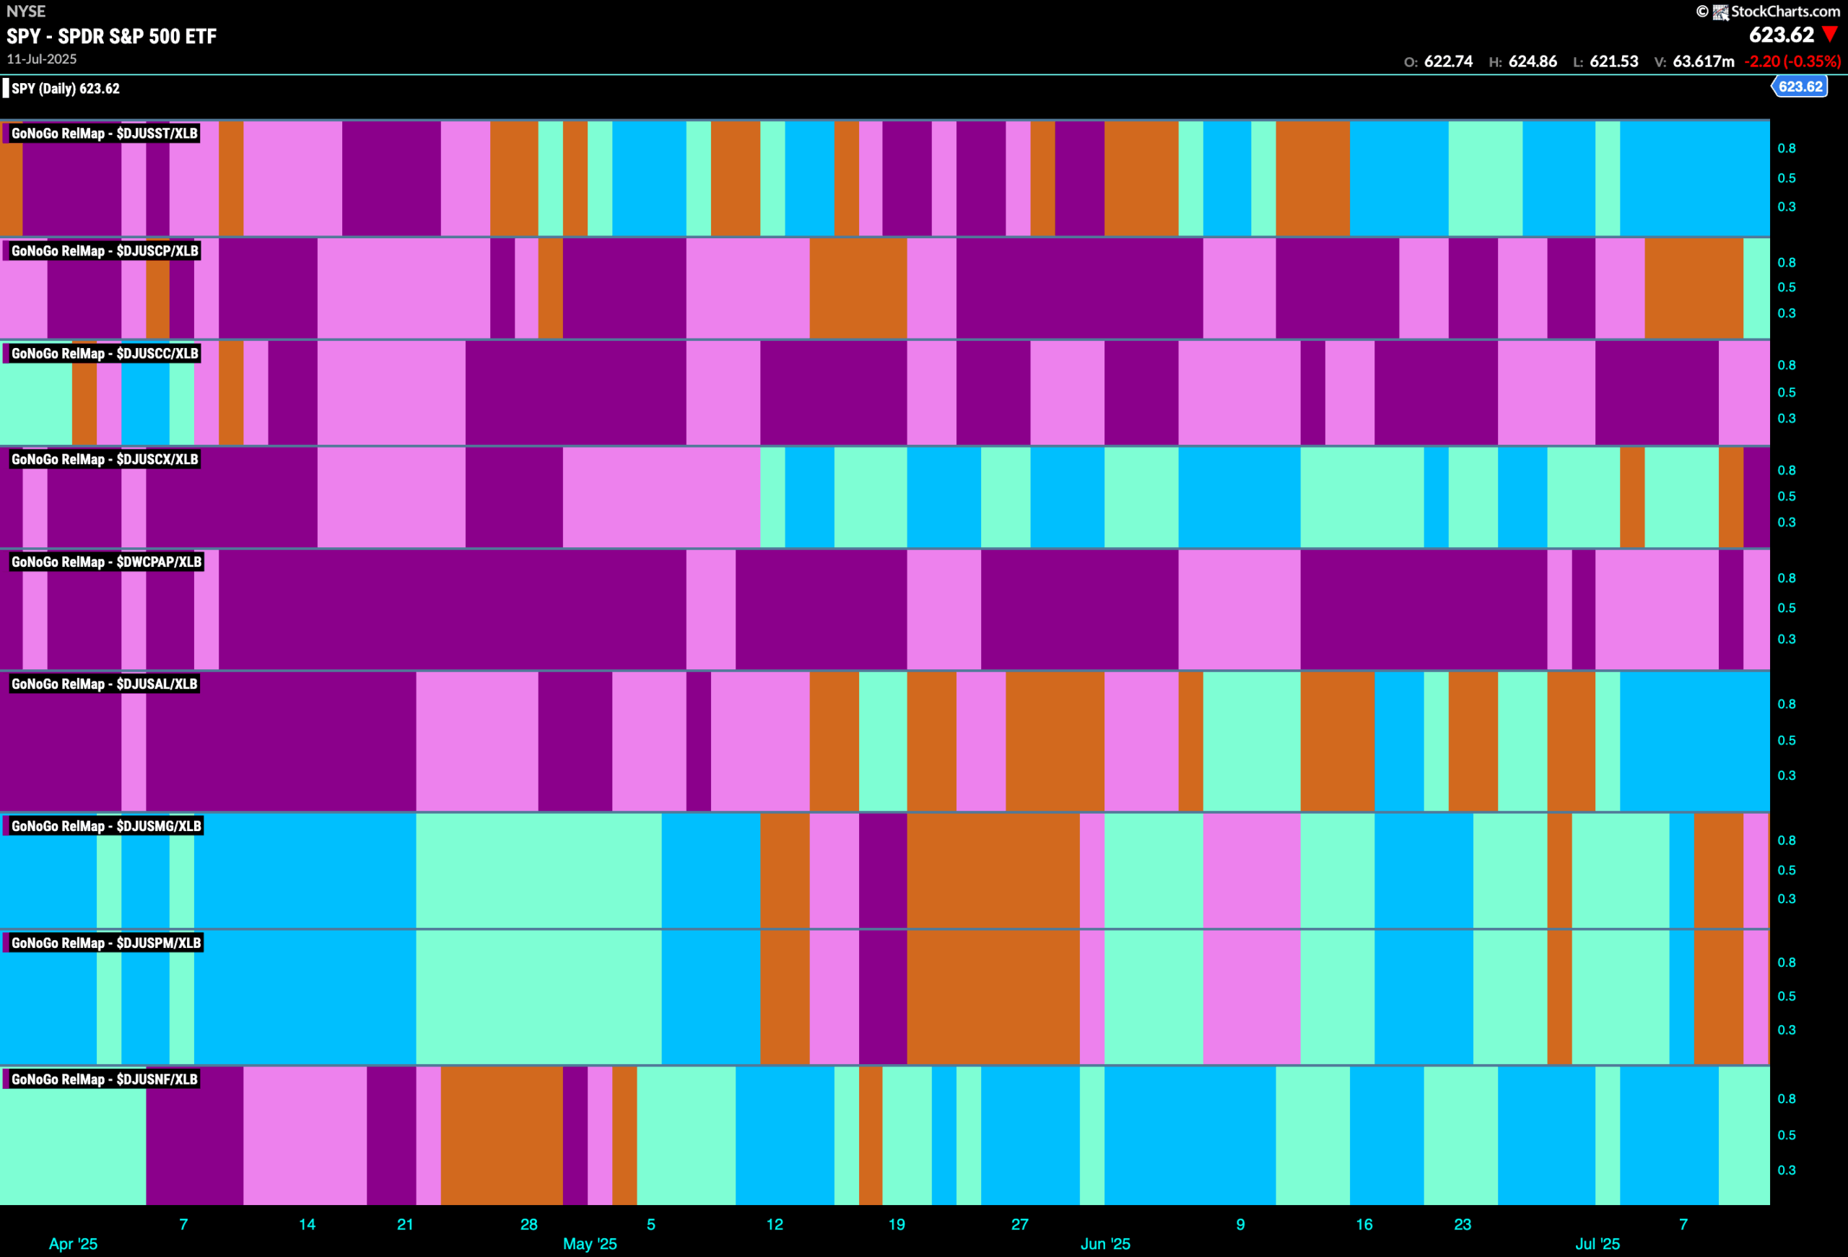The height and width of the screenshot is (1257, 1848).
Task: Select the GoNoGo RelMap $DJUSMG/XLB label
Action: [106, 827]
